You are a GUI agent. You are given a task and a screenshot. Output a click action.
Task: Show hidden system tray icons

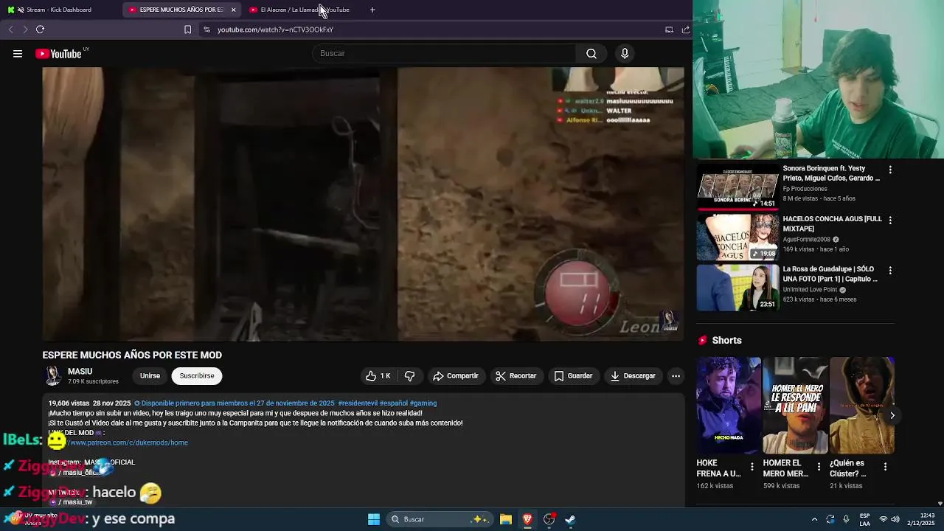click(x=814, y=519)
